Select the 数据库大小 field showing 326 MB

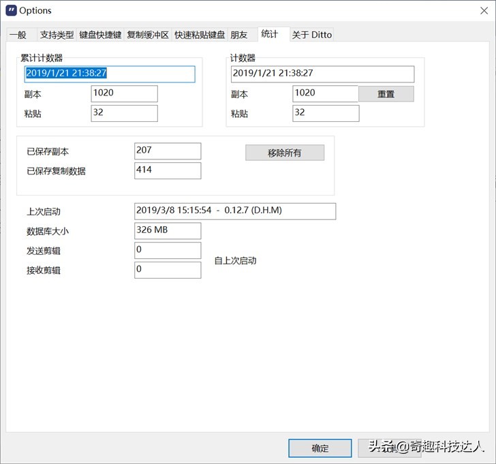coord(168,231)
